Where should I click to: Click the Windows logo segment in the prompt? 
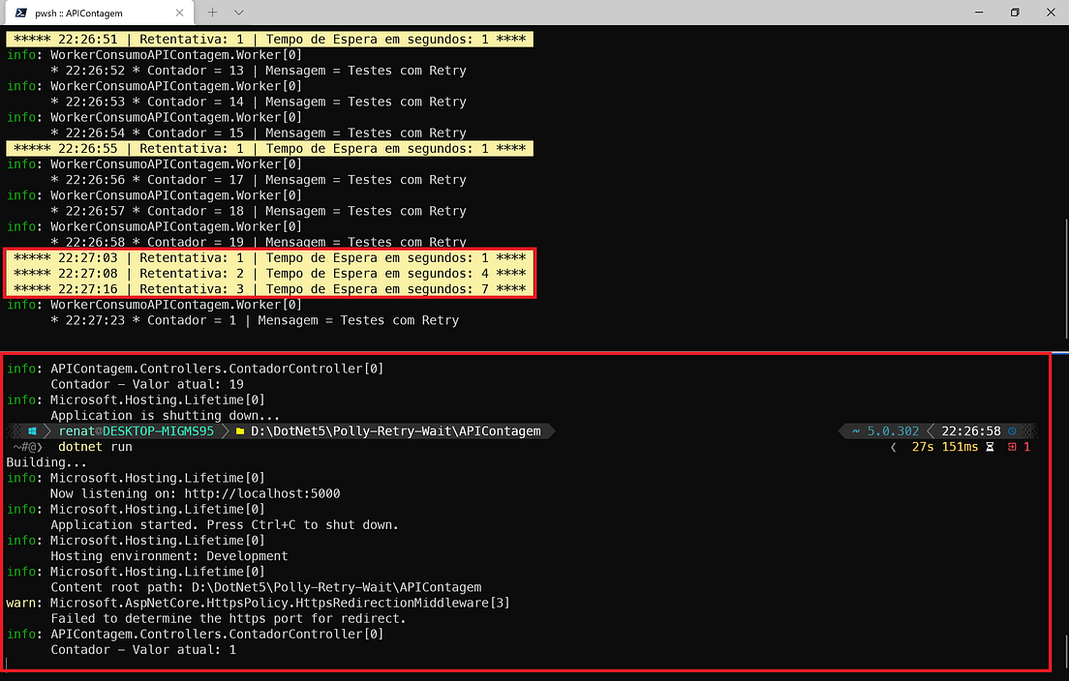[33, 431]
